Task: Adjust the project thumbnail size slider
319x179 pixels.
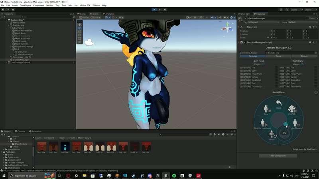Action: pyautogui.click(x=229, y=167)
